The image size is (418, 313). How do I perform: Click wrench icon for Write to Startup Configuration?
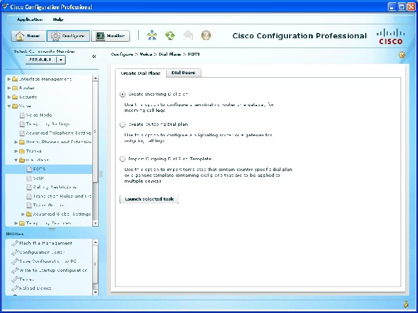pos(15,270)
